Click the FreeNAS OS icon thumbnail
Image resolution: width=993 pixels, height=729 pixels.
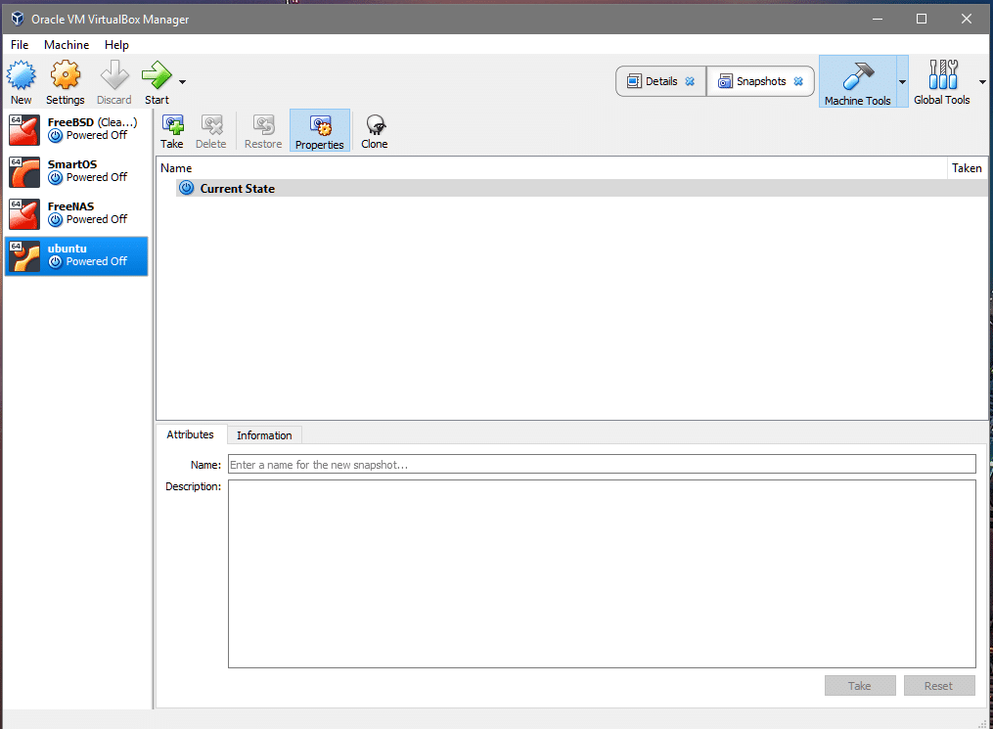coord(24,214)
